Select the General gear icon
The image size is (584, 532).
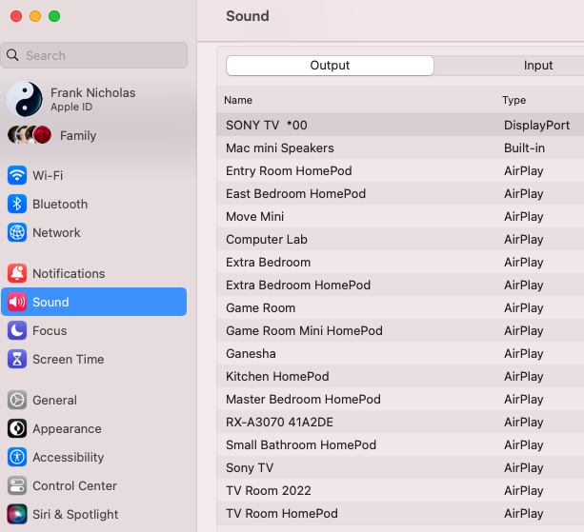[x=17, y=400]
